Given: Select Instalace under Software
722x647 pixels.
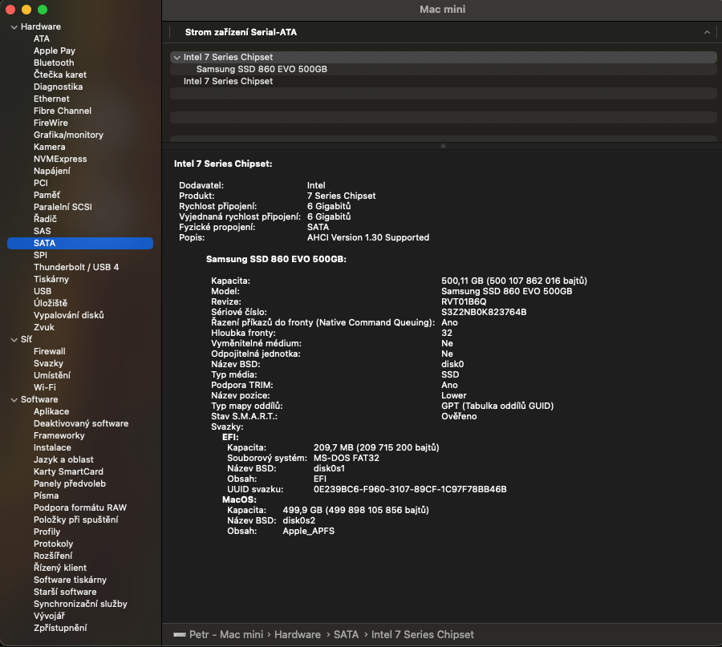Looking at the screenshot, I should 52,447.
